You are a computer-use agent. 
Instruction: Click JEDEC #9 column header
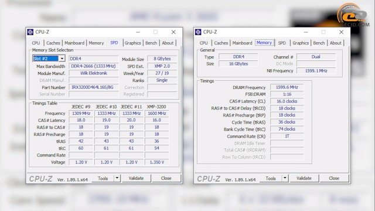tap(81, 107)
